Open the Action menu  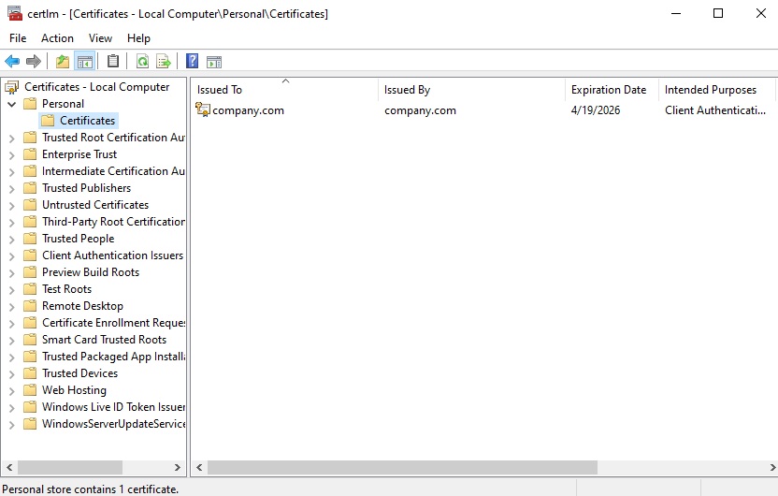[57, 38]
